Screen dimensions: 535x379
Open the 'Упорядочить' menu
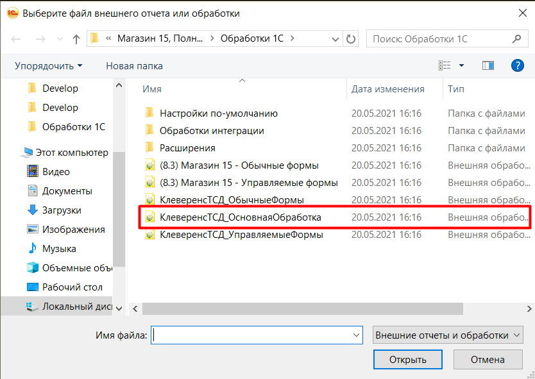(49, 66)
